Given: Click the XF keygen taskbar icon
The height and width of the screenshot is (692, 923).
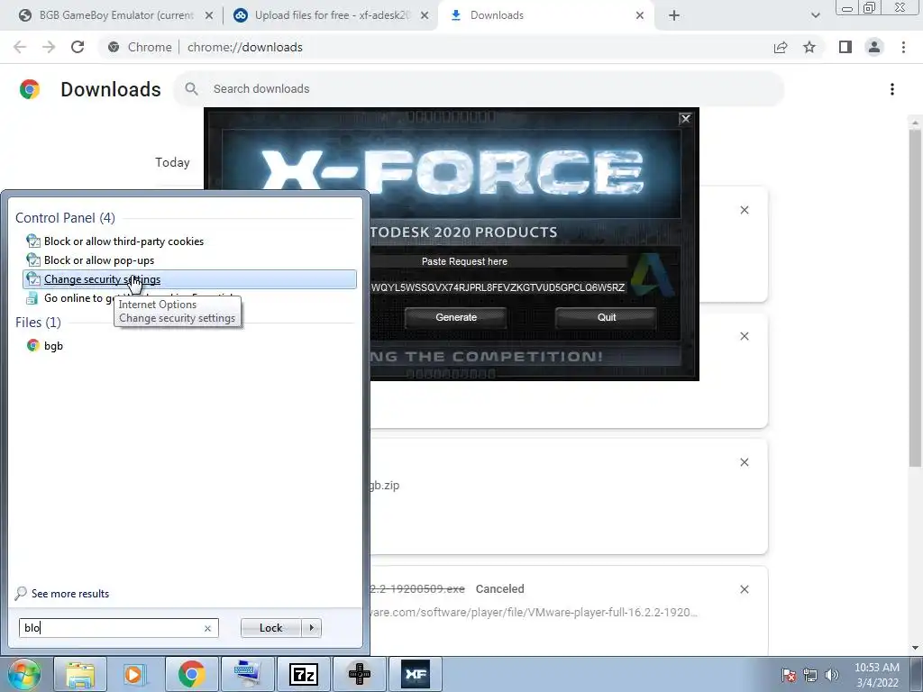Looking at the screenshot, I should pos(416,674).
